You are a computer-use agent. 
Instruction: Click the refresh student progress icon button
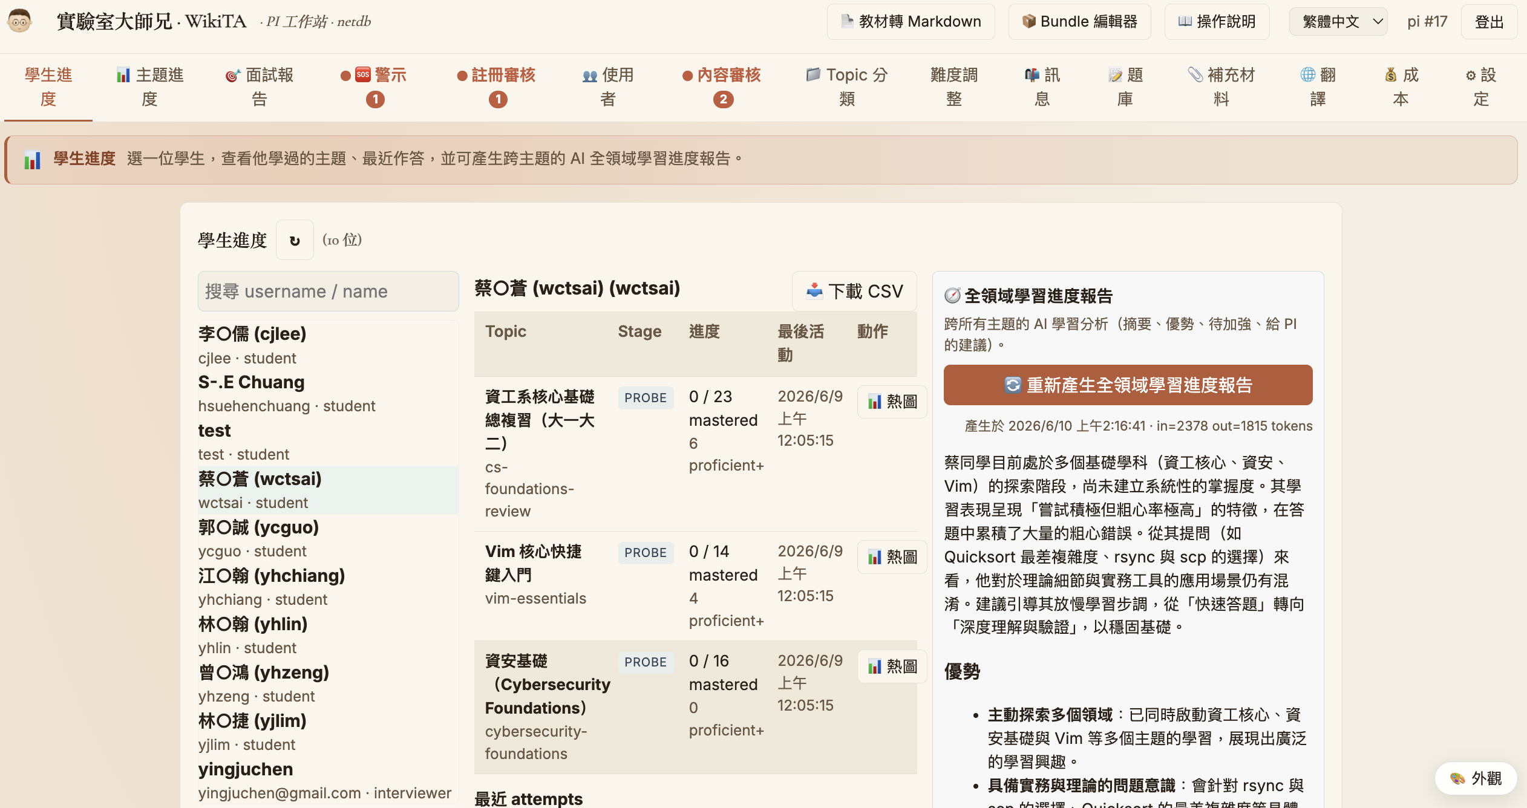pos(295,240)
